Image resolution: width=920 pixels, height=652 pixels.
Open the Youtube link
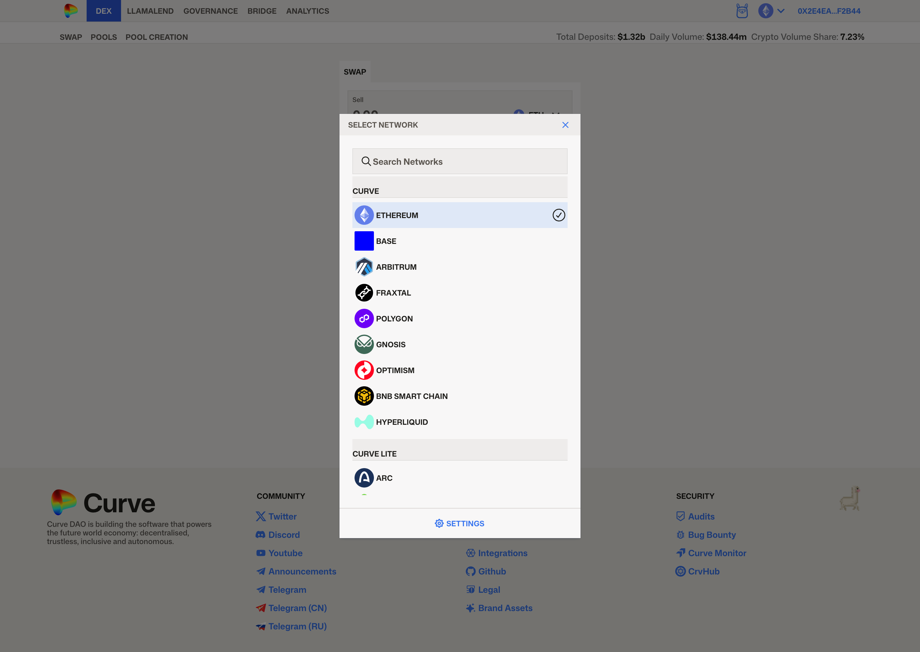279,553
